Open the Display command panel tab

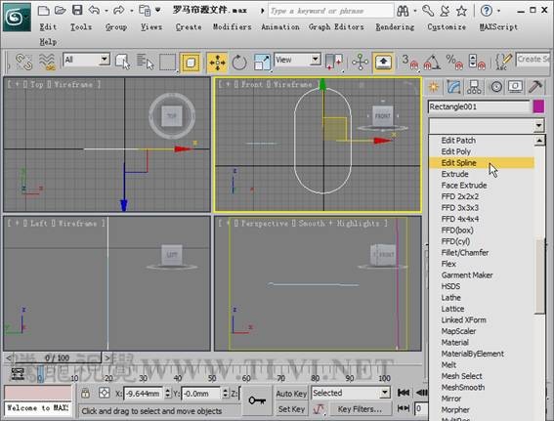click(516, 87)
